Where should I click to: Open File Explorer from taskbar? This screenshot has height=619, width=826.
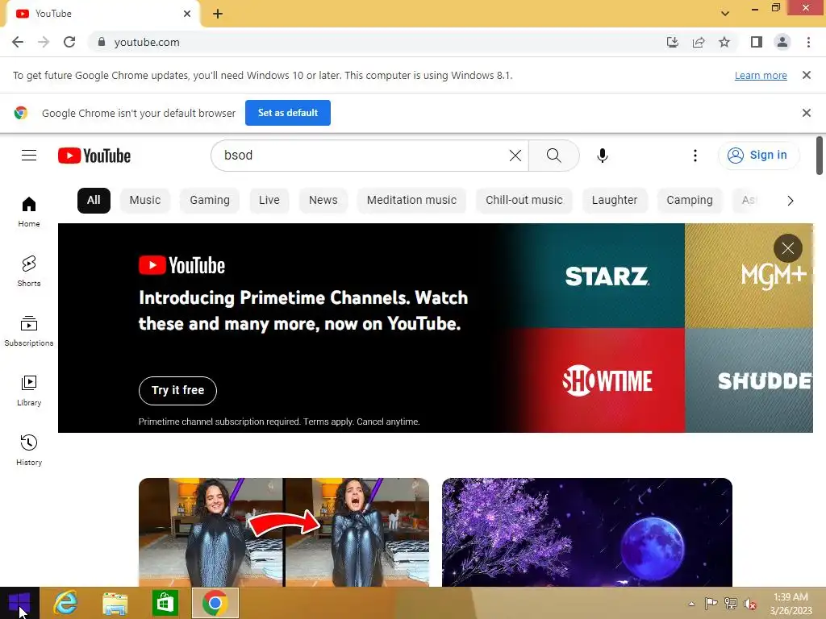(x=115, y=603)
